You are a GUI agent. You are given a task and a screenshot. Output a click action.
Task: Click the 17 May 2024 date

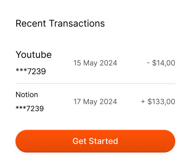[x=95, y=101]
